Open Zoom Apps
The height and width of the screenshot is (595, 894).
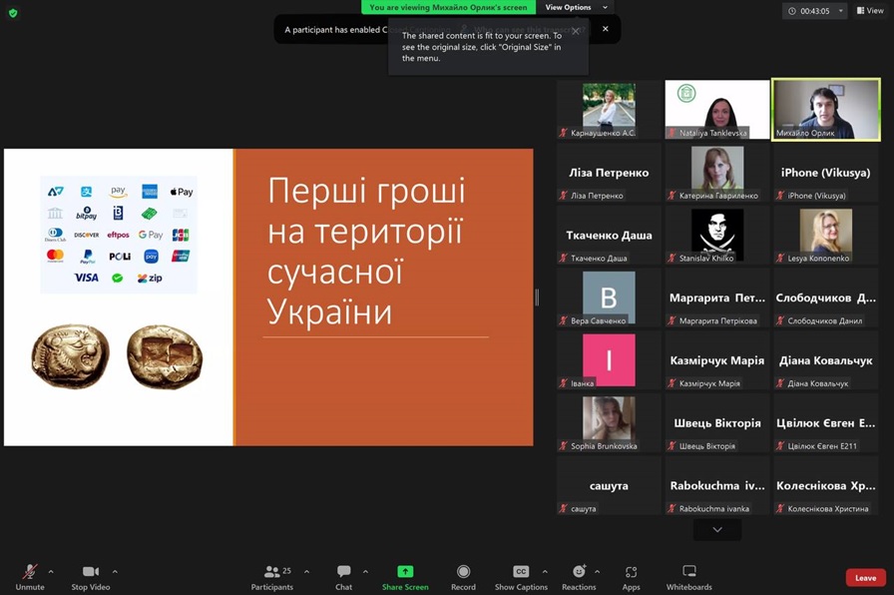(632, 577)
